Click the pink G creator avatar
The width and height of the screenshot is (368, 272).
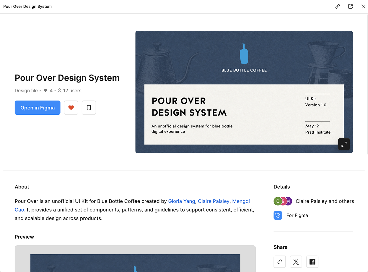click(x=283, y=201)
